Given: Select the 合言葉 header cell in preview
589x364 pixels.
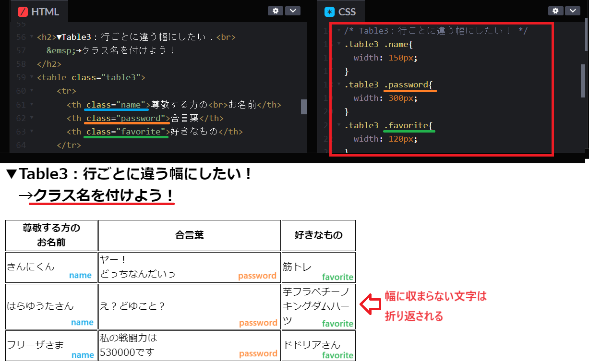Looking at the screenshot, I should click(x=189, y=235).
